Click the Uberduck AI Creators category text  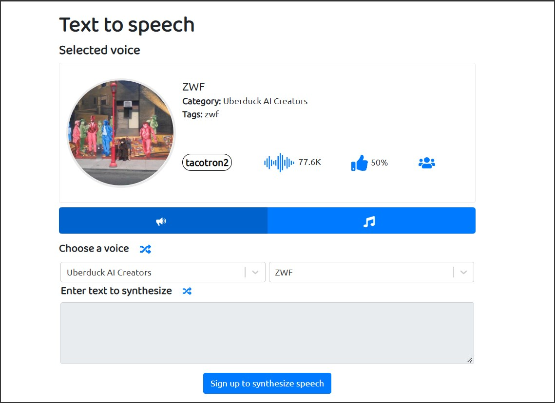(265, 101)
